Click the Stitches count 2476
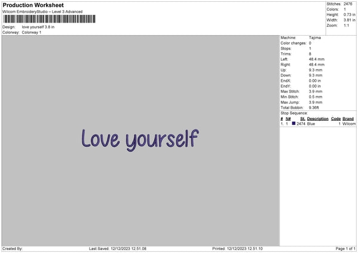This screenshot has height=253, width=358. [x=348, y=4]
